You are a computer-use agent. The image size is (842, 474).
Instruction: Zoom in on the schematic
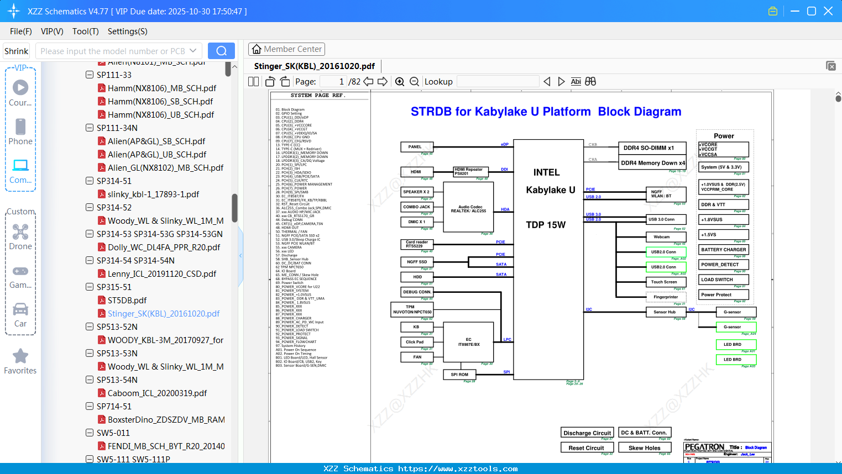400,82
